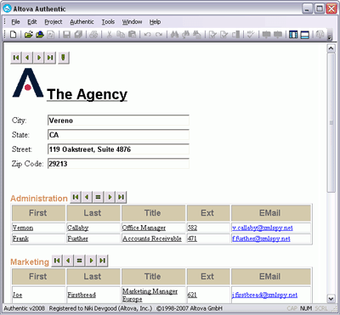Click the scroll down arrow
The height and width of the screenshot is (315, 340).
[x=331, y=298]
